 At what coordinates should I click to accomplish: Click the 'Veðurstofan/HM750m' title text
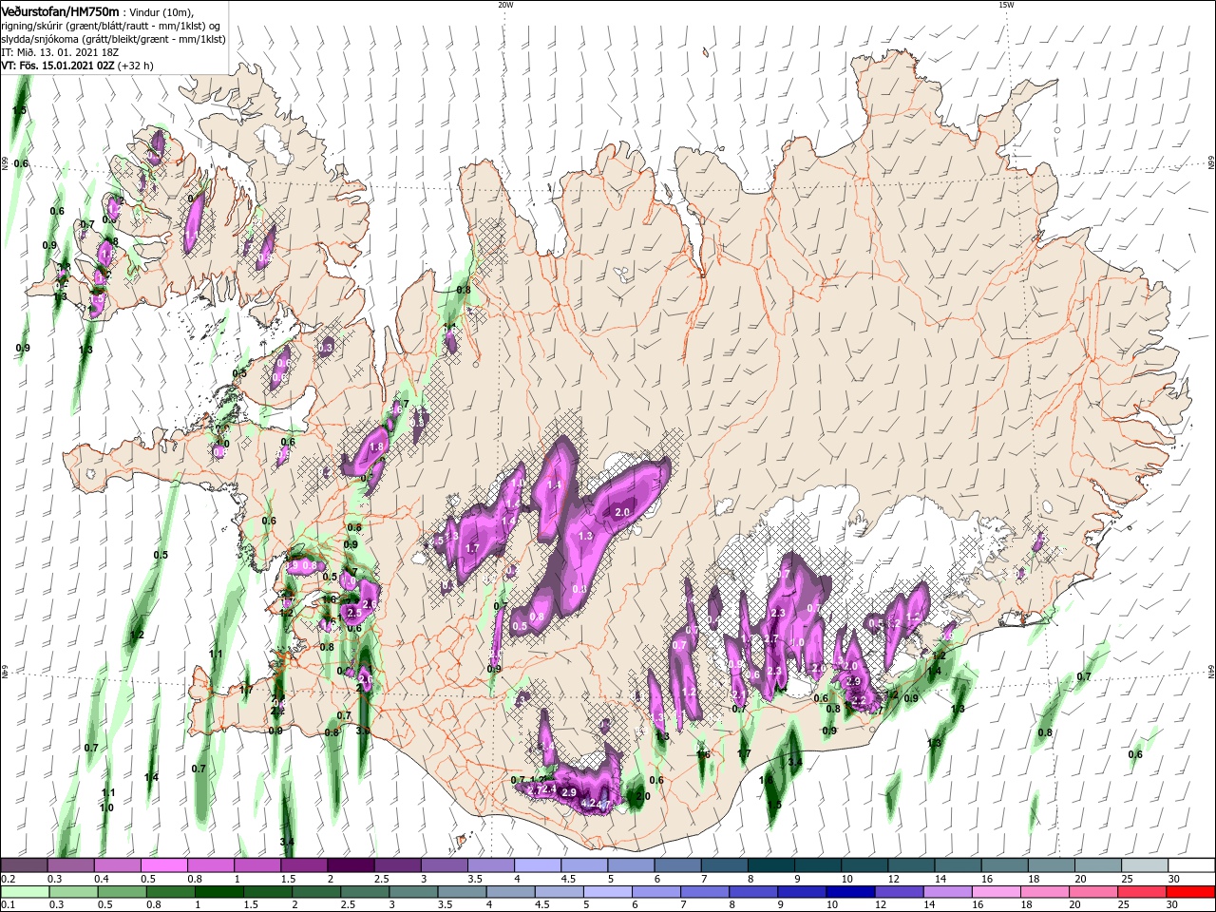click(x=61, y=10)
